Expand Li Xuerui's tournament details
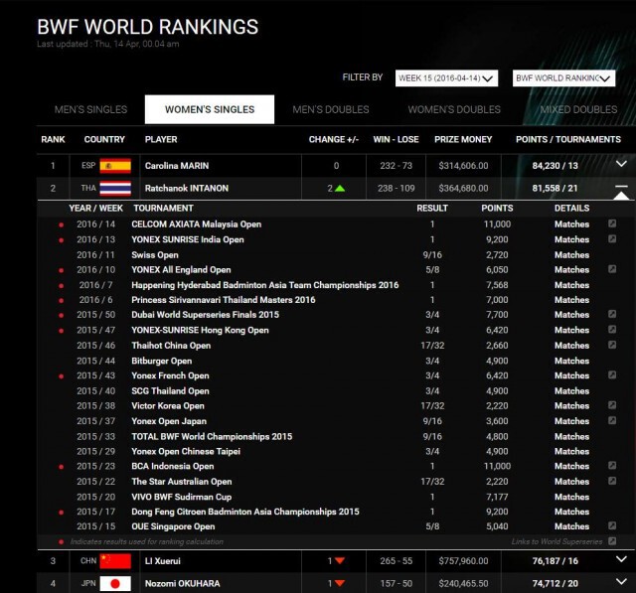Image resolution: width=636 pixels, height=593 pixels. point(621,559)
